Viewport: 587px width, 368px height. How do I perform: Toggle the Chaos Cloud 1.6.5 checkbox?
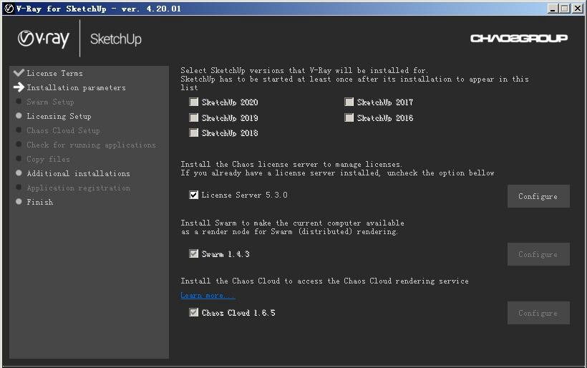193,312
